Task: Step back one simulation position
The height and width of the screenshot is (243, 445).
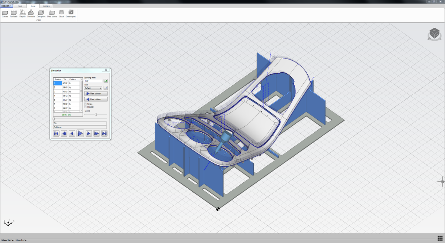Action: tap(72, 133)
